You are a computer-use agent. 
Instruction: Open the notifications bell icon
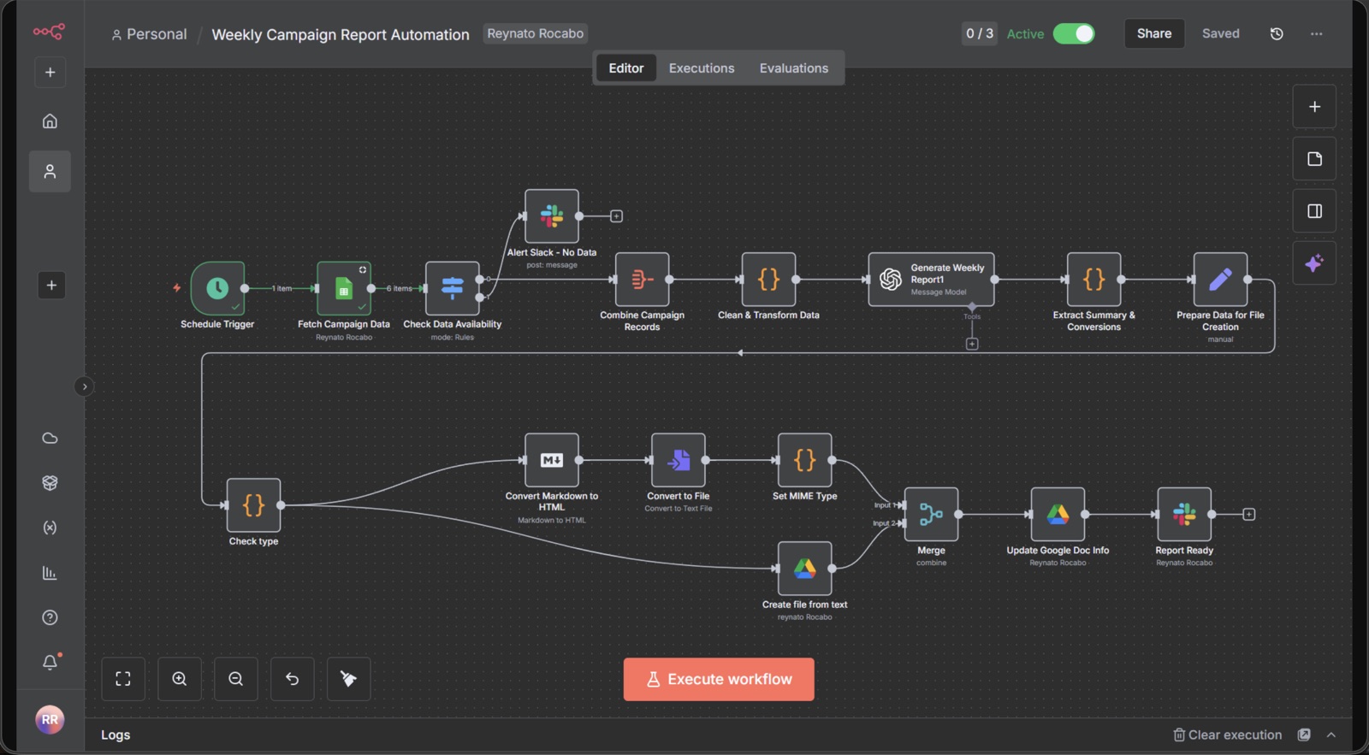coord(50,662)
